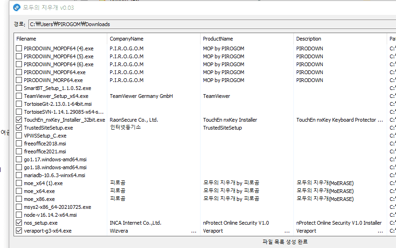Image resolution: width=396 pixels, height=248 pixels.
Task: Check the TortoiseGit-2.13.0.1-64bit.msi checkbox
Action: 19,103
